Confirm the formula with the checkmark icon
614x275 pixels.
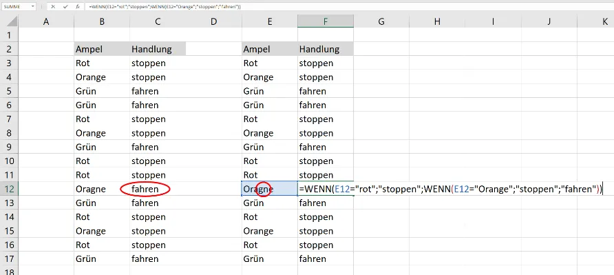pyautogui.click(x=65, y=7)
